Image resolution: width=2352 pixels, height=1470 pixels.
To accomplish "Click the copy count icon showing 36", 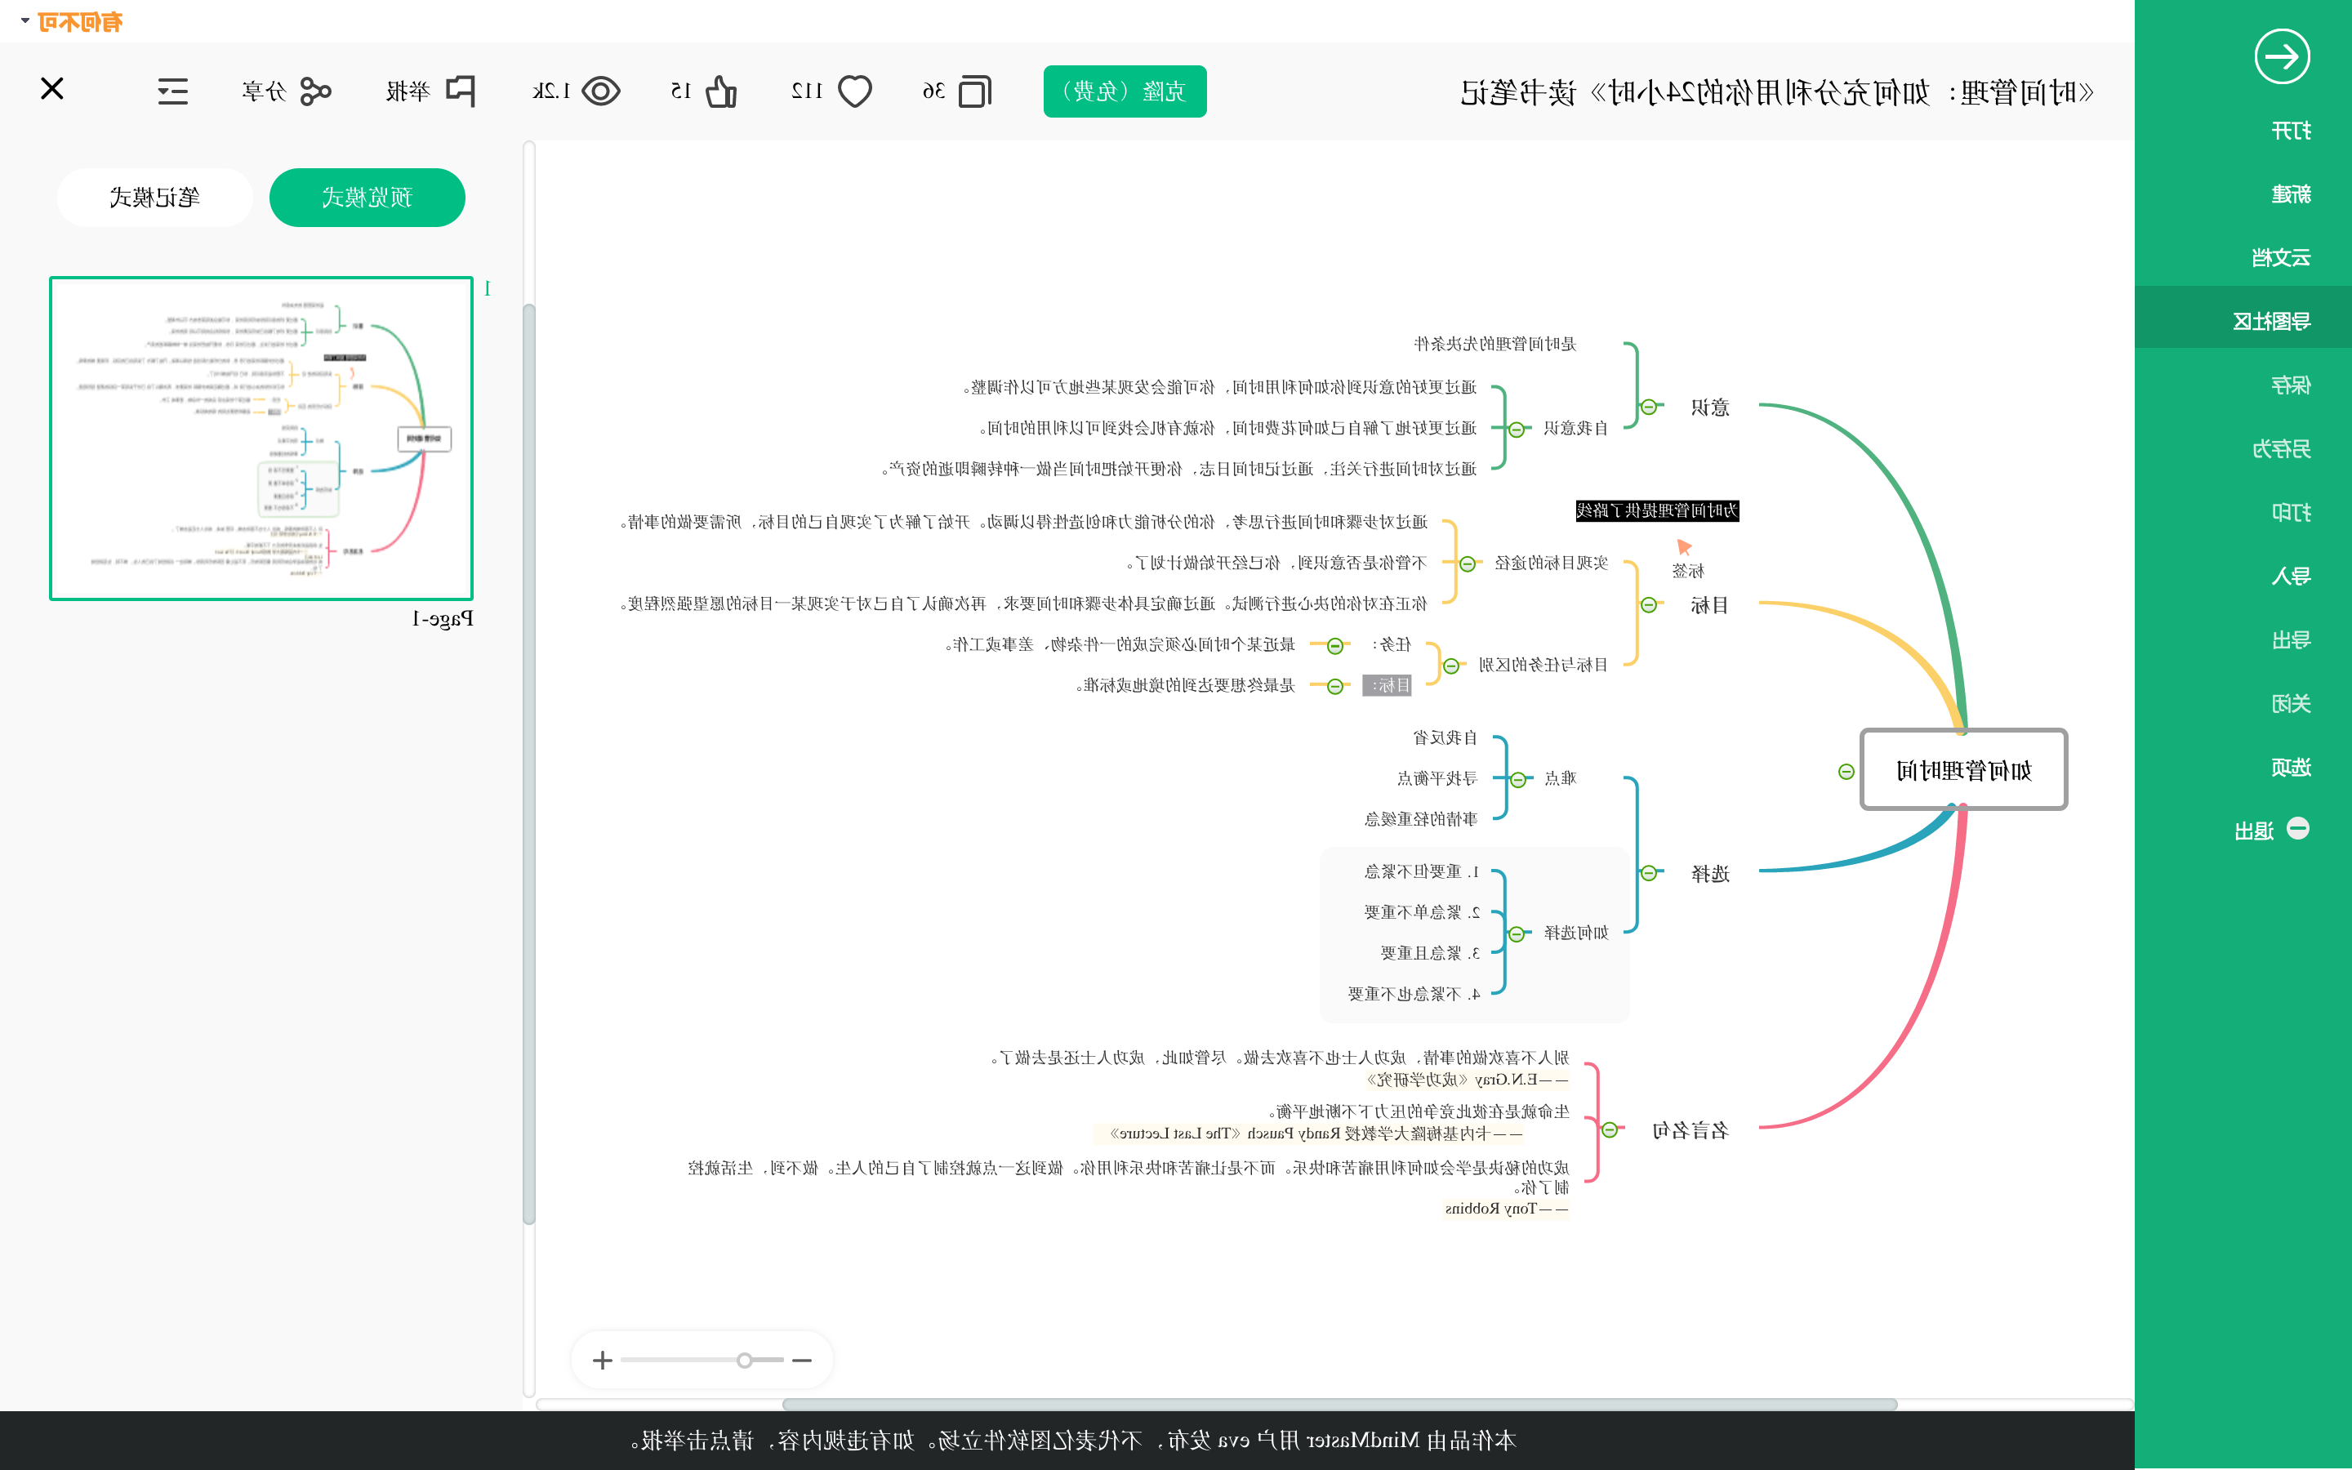I will [x=975, y=91].
